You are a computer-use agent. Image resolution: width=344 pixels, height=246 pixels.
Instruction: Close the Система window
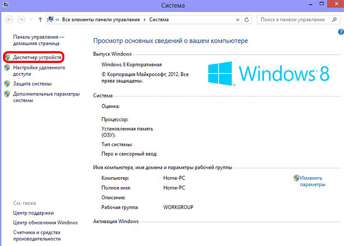(337, 4)
